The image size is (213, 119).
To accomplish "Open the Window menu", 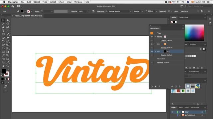I will click(x=78, y=2).
